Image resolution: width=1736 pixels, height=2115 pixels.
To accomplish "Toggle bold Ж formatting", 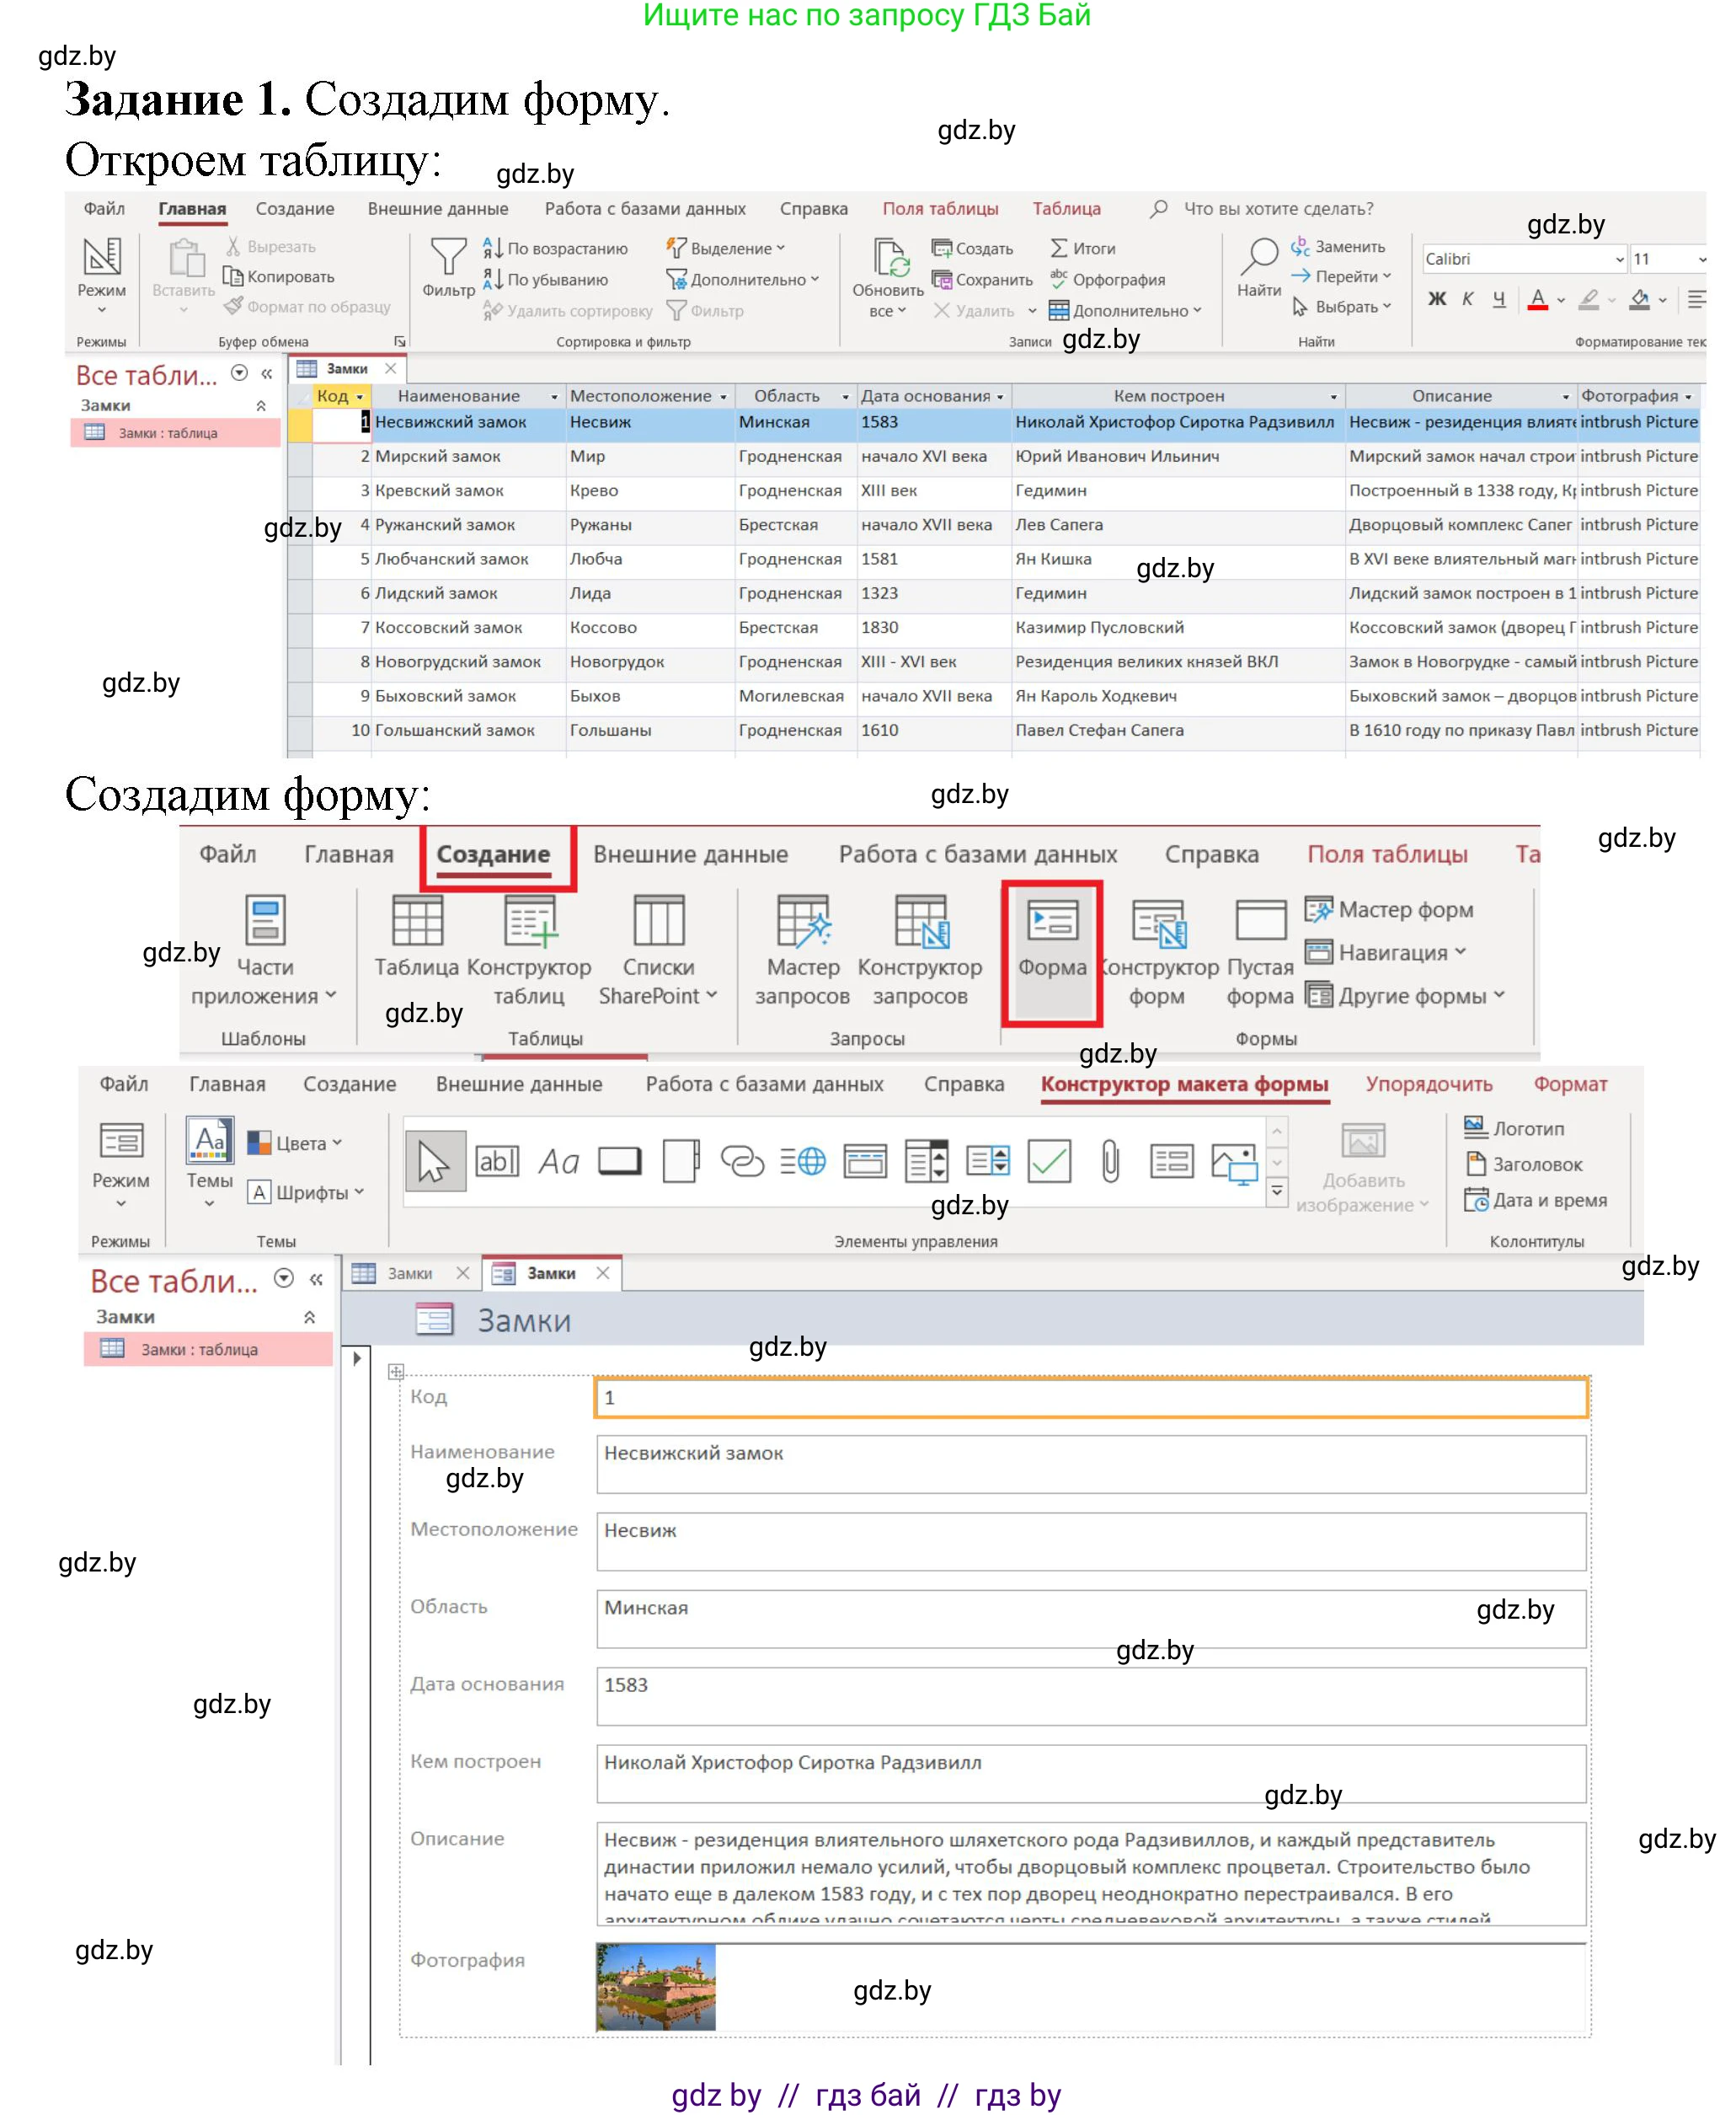I will tap(1437, 298).
